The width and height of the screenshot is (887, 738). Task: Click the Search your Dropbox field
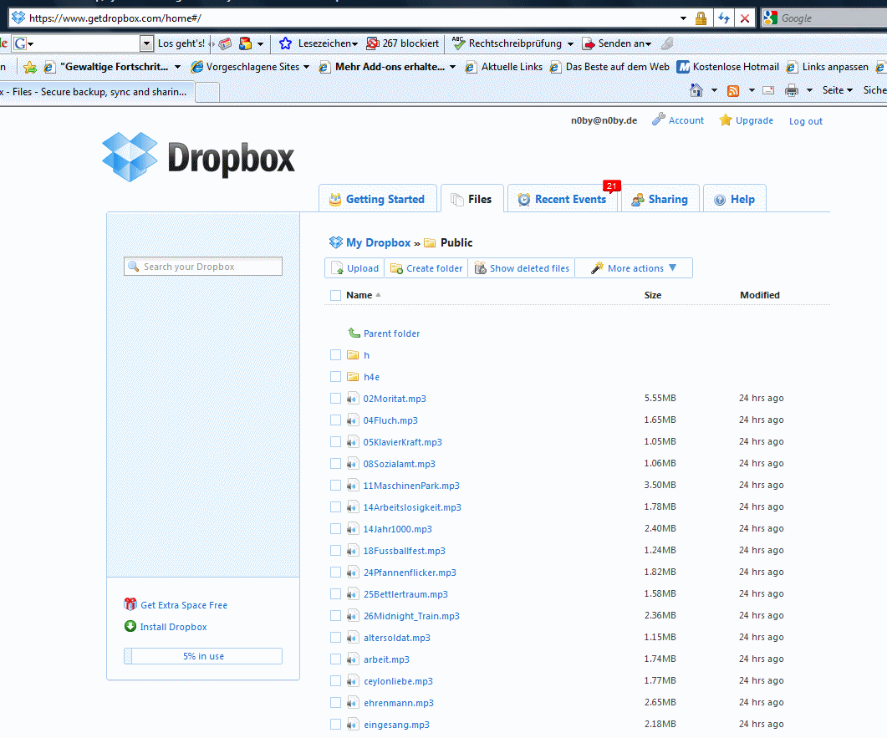coord(203,267)
